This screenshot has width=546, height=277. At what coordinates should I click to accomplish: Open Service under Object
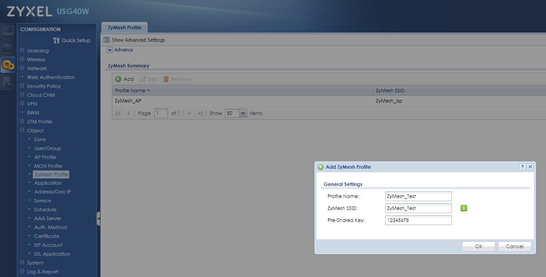43,201
